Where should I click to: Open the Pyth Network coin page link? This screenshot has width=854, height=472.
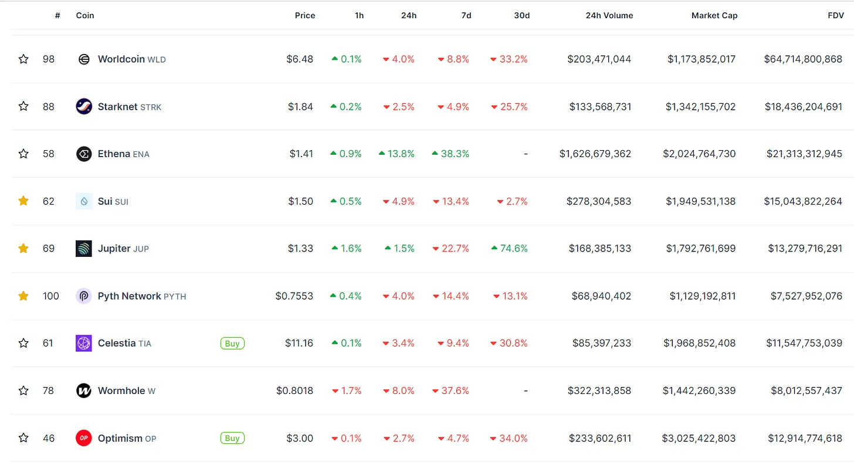[x=129, y=296]
